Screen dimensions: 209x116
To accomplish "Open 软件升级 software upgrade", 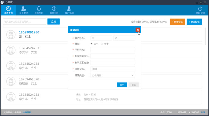I will [x=54, y=10].
